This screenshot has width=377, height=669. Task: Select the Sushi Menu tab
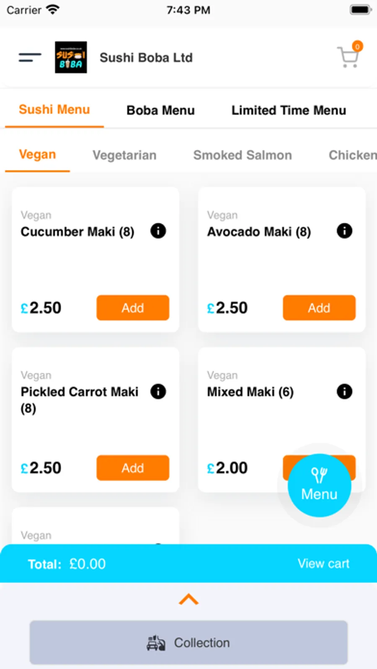[x=54, y=110]
